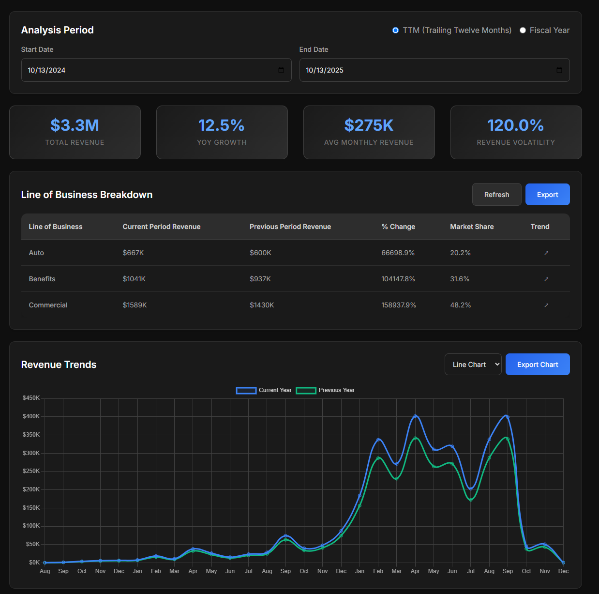Open the End Date calendar picker icon
The image size is (599, 594).
click(559, 70)
